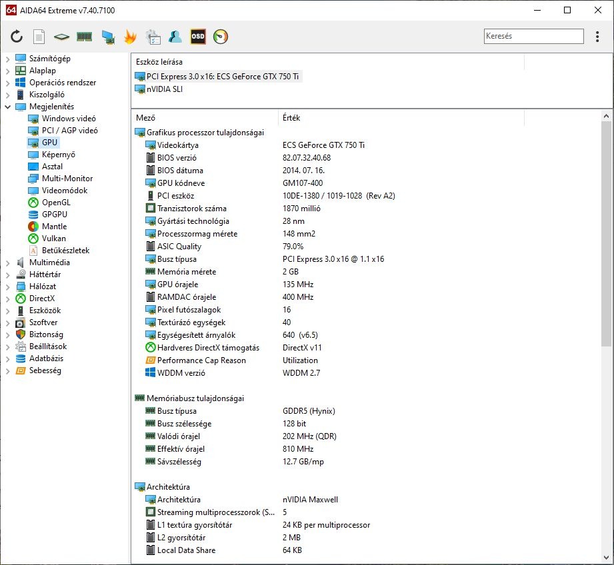Open the OSD panel icon

(198, 37)
